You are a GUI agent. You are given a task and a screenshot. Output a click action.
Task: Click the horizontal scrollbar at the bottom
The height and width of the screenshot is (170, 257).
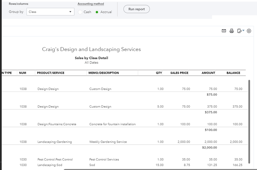(x=159, y=169)
